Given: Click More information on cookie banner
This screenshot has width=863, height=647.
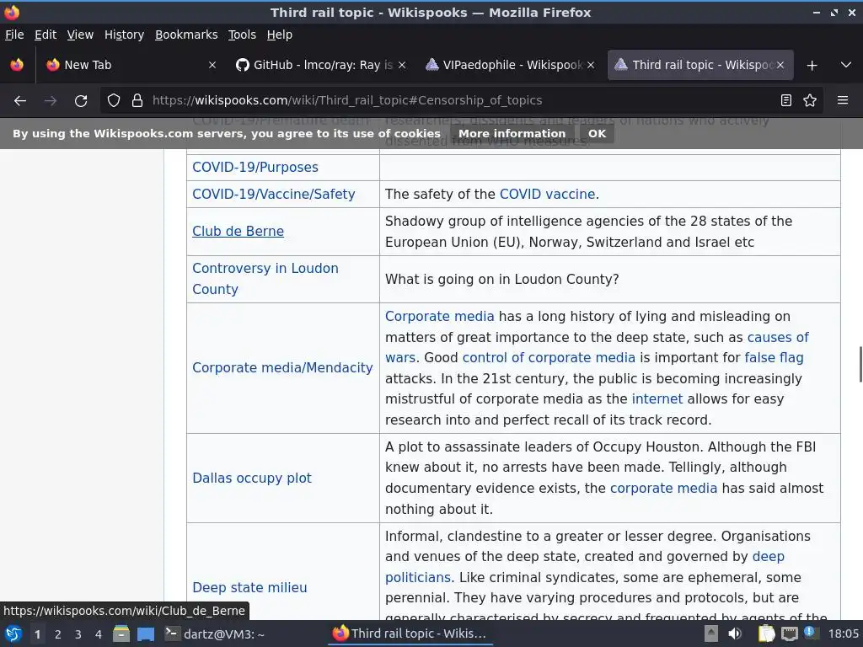Looking at the screenshot, I should click(512, 134).
